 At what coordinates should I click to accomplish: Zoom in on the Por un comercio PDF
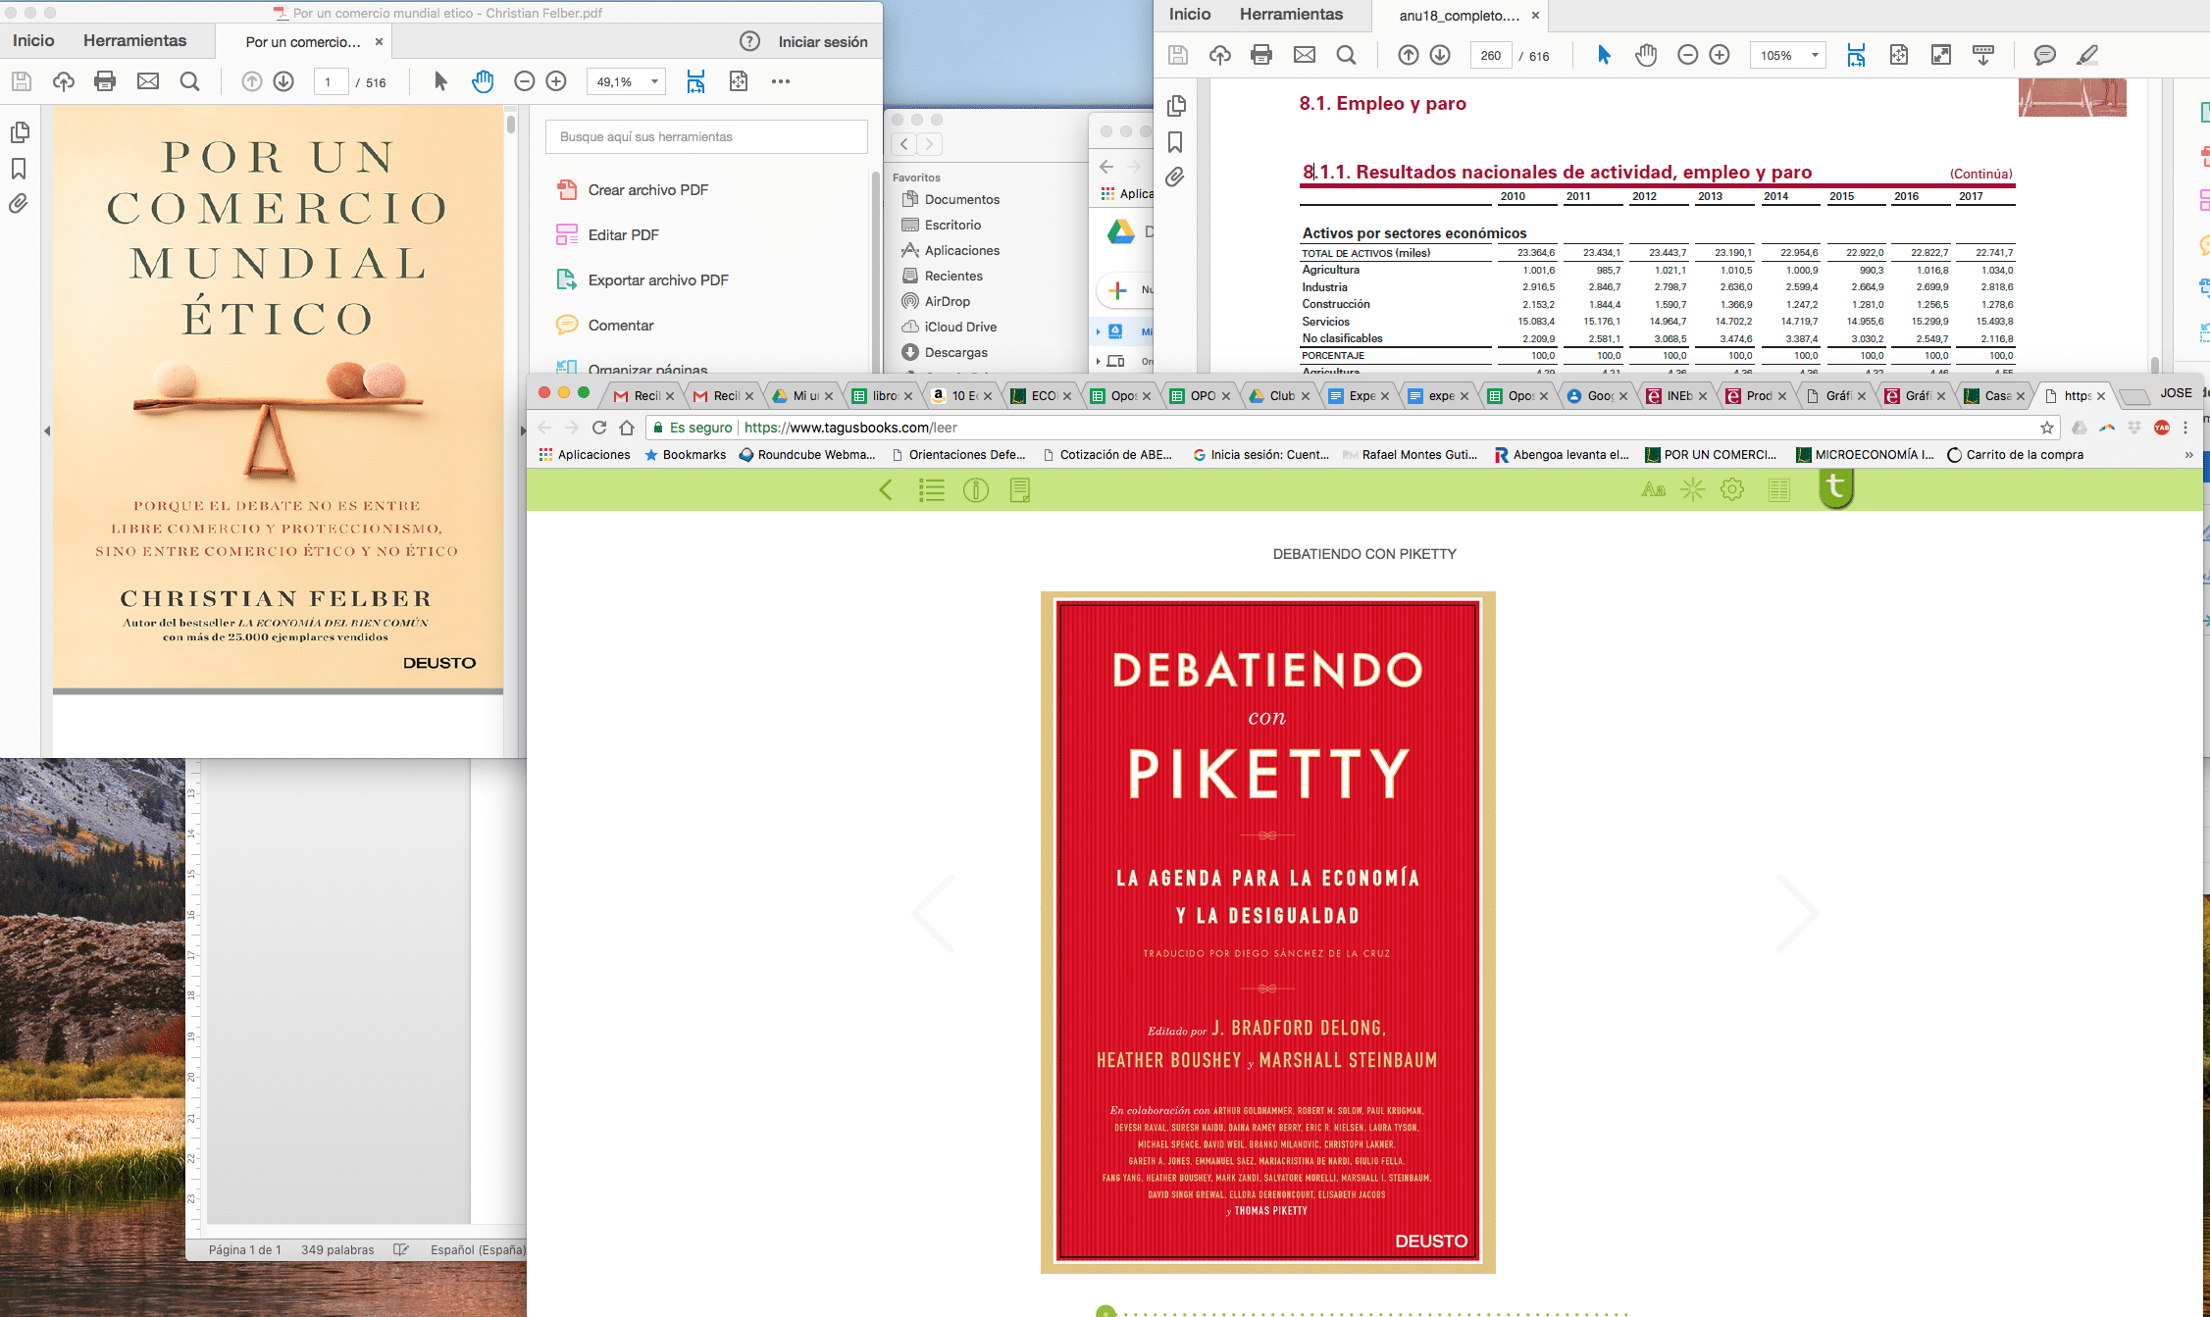pyautogui.click(x=556, y=81)
